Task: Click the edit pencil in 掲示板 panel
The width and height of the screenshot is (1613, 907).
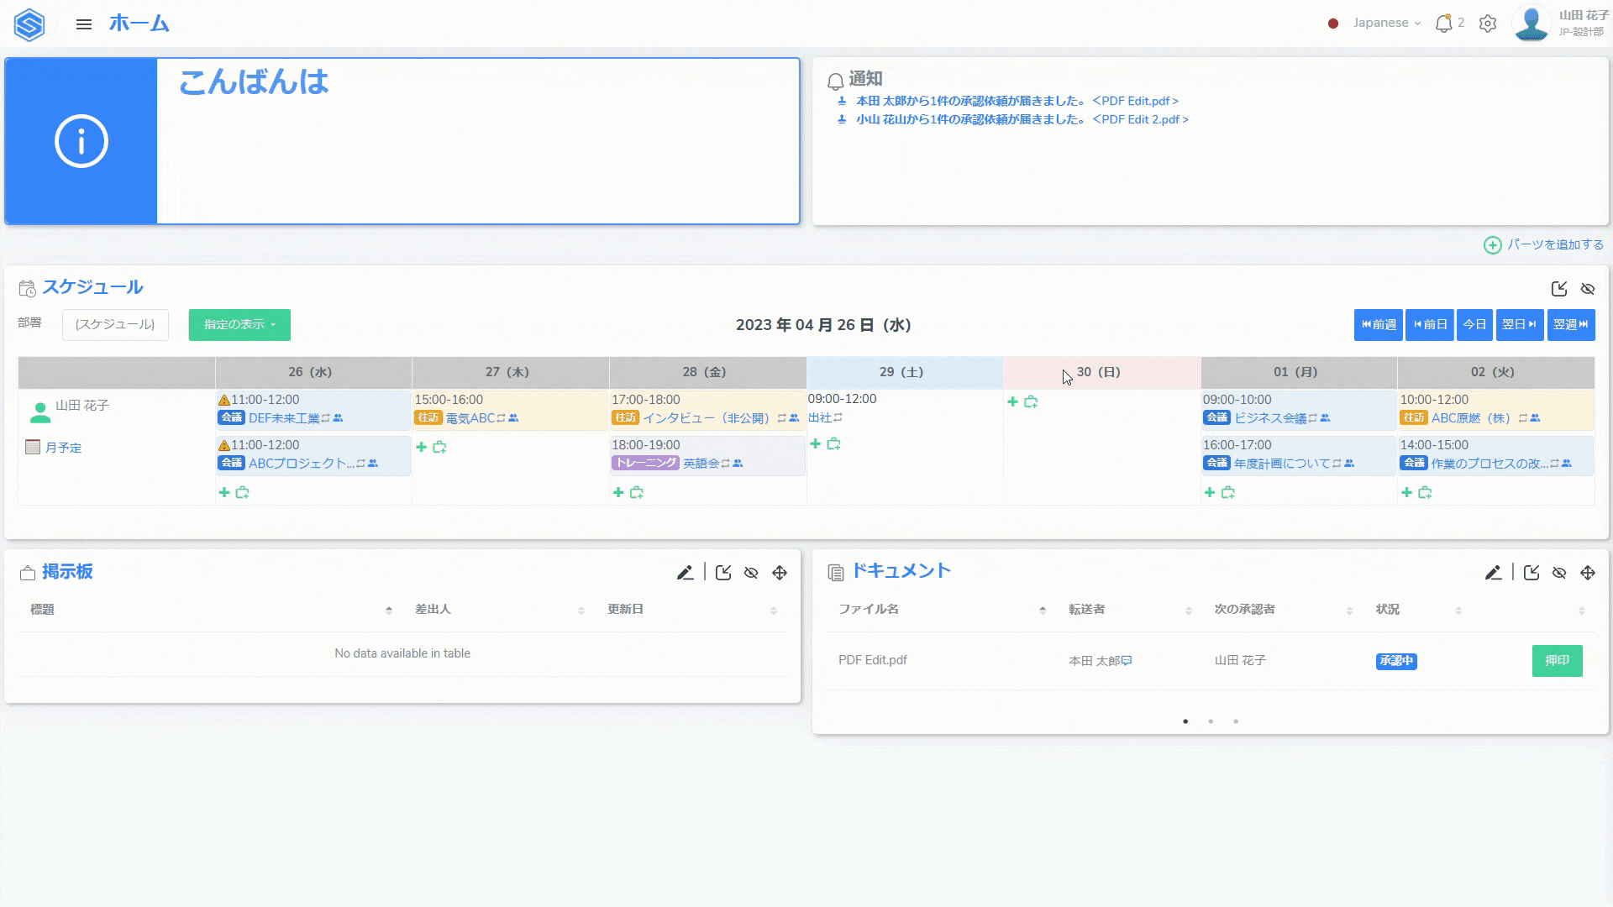Action: (x=685, y=573)
